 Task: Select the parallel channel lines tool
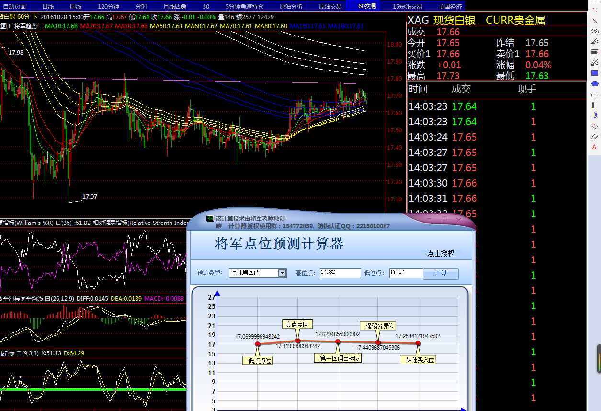click(595, 126)
